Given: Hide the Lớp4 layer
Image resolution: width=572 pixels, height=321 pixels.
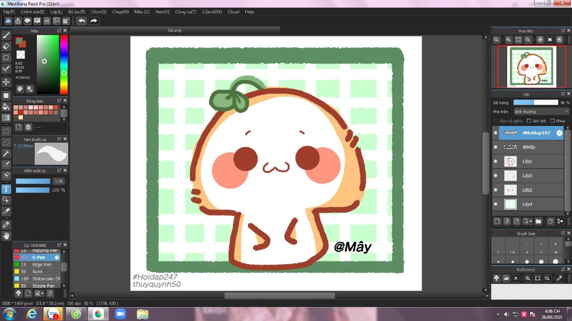Looking at the screenshot, I should click(495, 204).
